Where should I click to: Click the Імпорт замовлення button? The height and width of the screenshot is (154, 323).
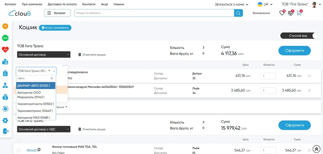coord(55,27)
